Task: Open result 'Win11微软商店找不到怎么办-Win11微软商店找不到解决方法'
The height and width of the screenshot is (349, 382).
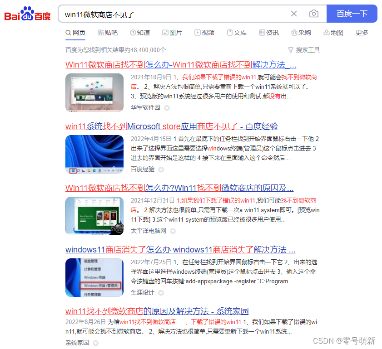Action: [x=181, y=65]
